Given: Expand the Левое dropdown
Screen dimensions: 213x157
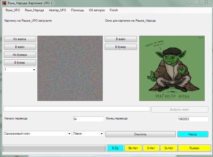Looking at the screenshot, I should pyautogui.click(x=102, y=134).
